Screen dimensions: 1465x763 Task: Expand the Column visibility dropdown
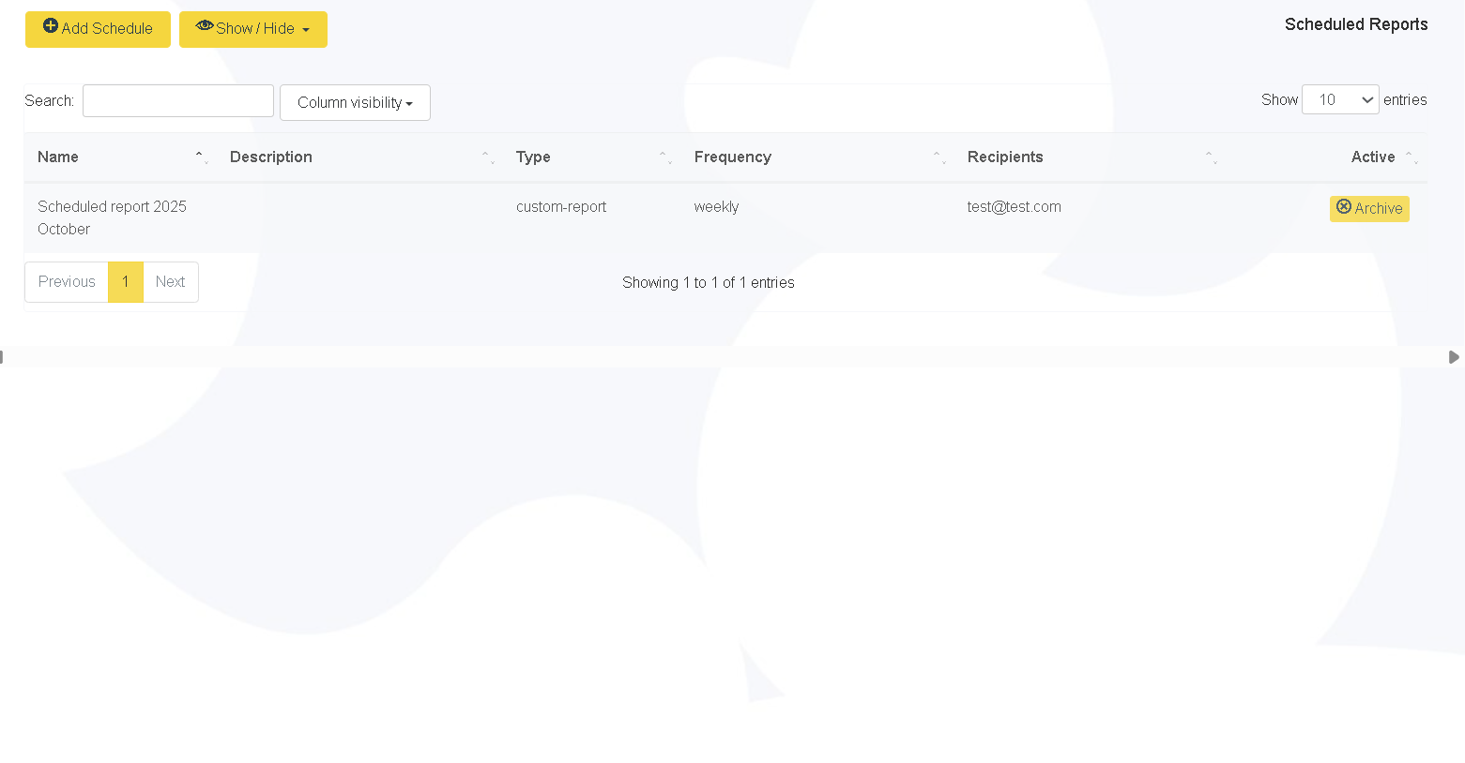tap(355, 103)
